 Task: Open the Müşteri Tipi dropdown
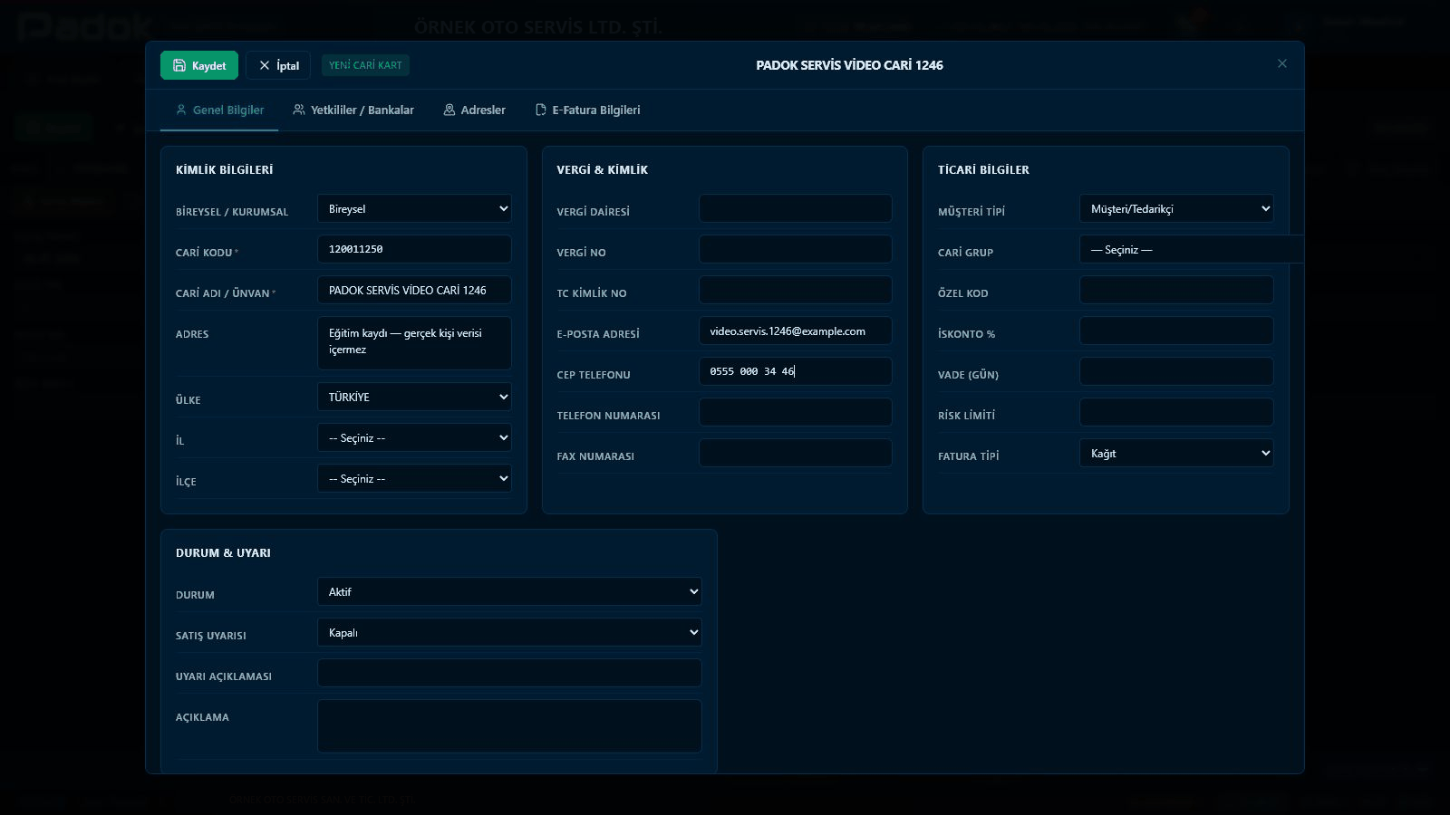click(x=1176, y=208)
